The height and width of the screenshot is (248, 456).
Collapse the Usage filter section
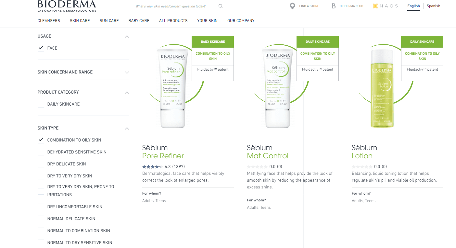tap(127, 37)
